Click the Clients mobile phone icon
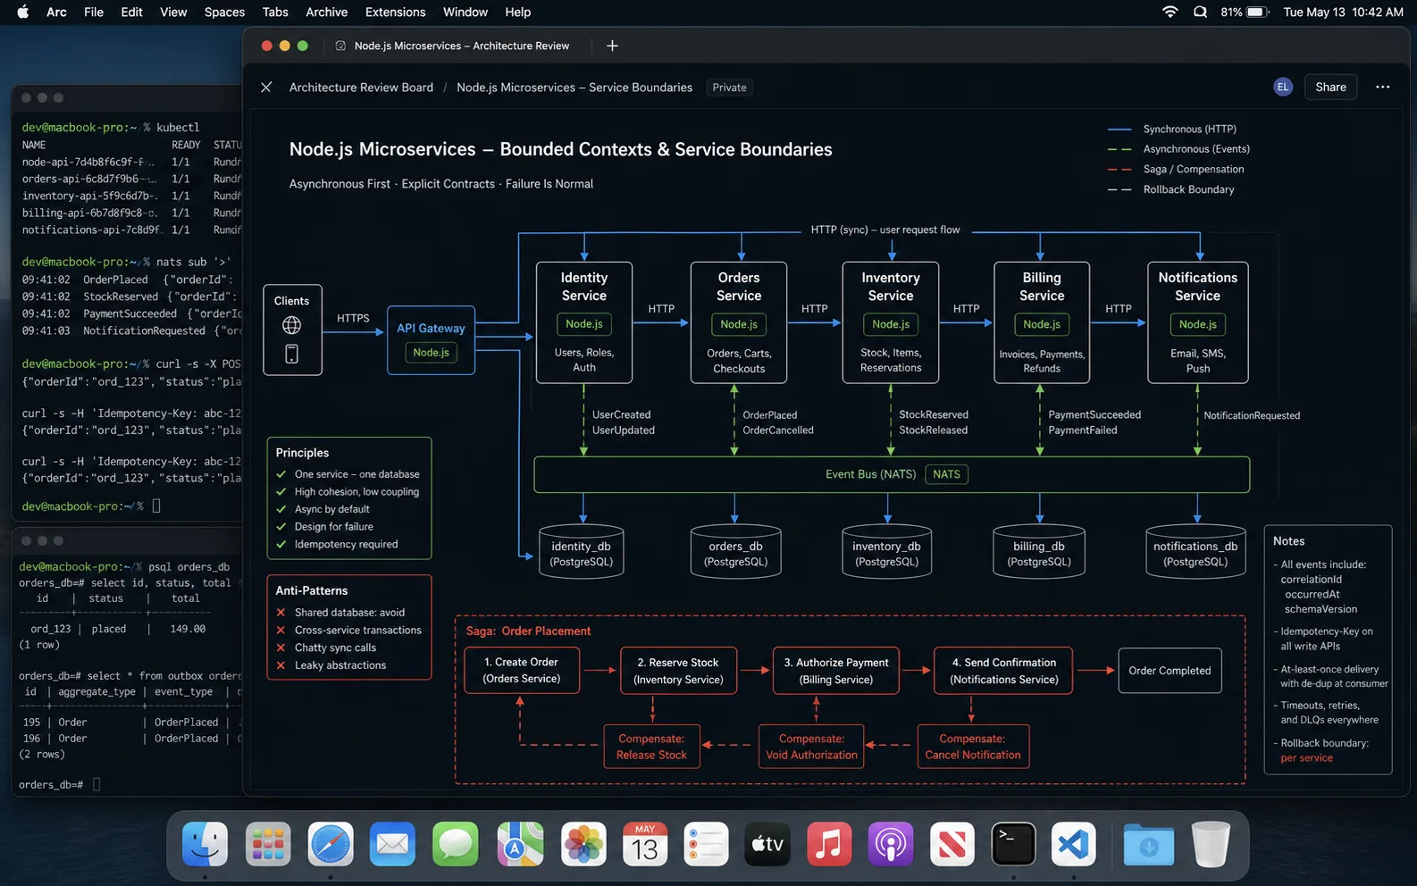This screenshot has width=1417, height=886. pyautogui.click(x=291, y=354)
